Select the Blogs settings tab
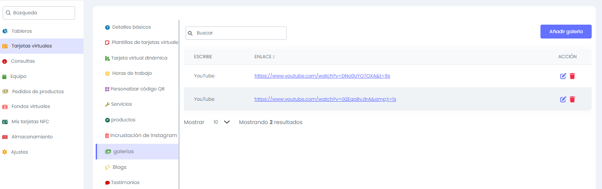The height and width of the screenshot is (189, 602). (120, 168)
